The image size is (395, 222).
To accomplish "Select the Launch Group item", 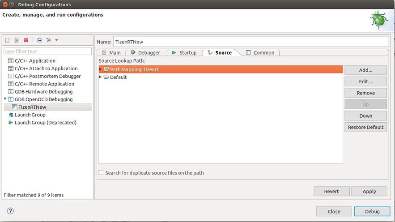I will click(30, 115).
